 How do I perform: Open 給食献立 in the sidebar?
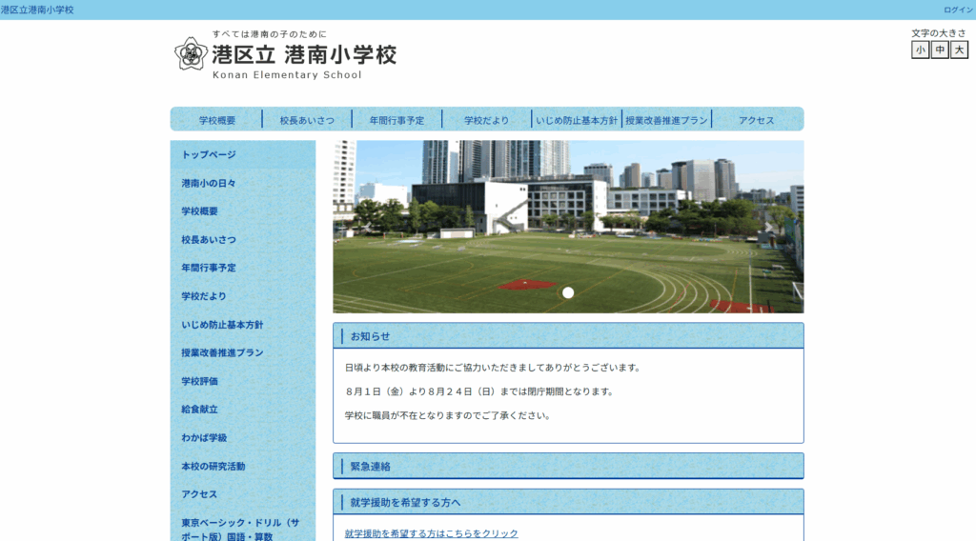(243, 410)
